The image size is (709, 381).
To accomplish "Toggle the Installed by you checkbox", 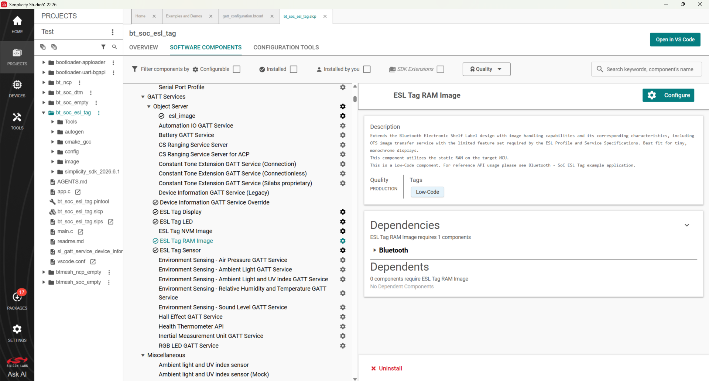I will pyautogui.click(x=367, y=69).
